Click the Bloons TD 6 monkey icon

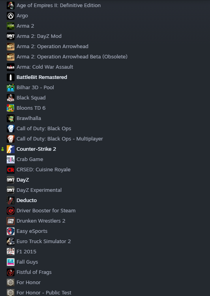click(x=11, y=108)
